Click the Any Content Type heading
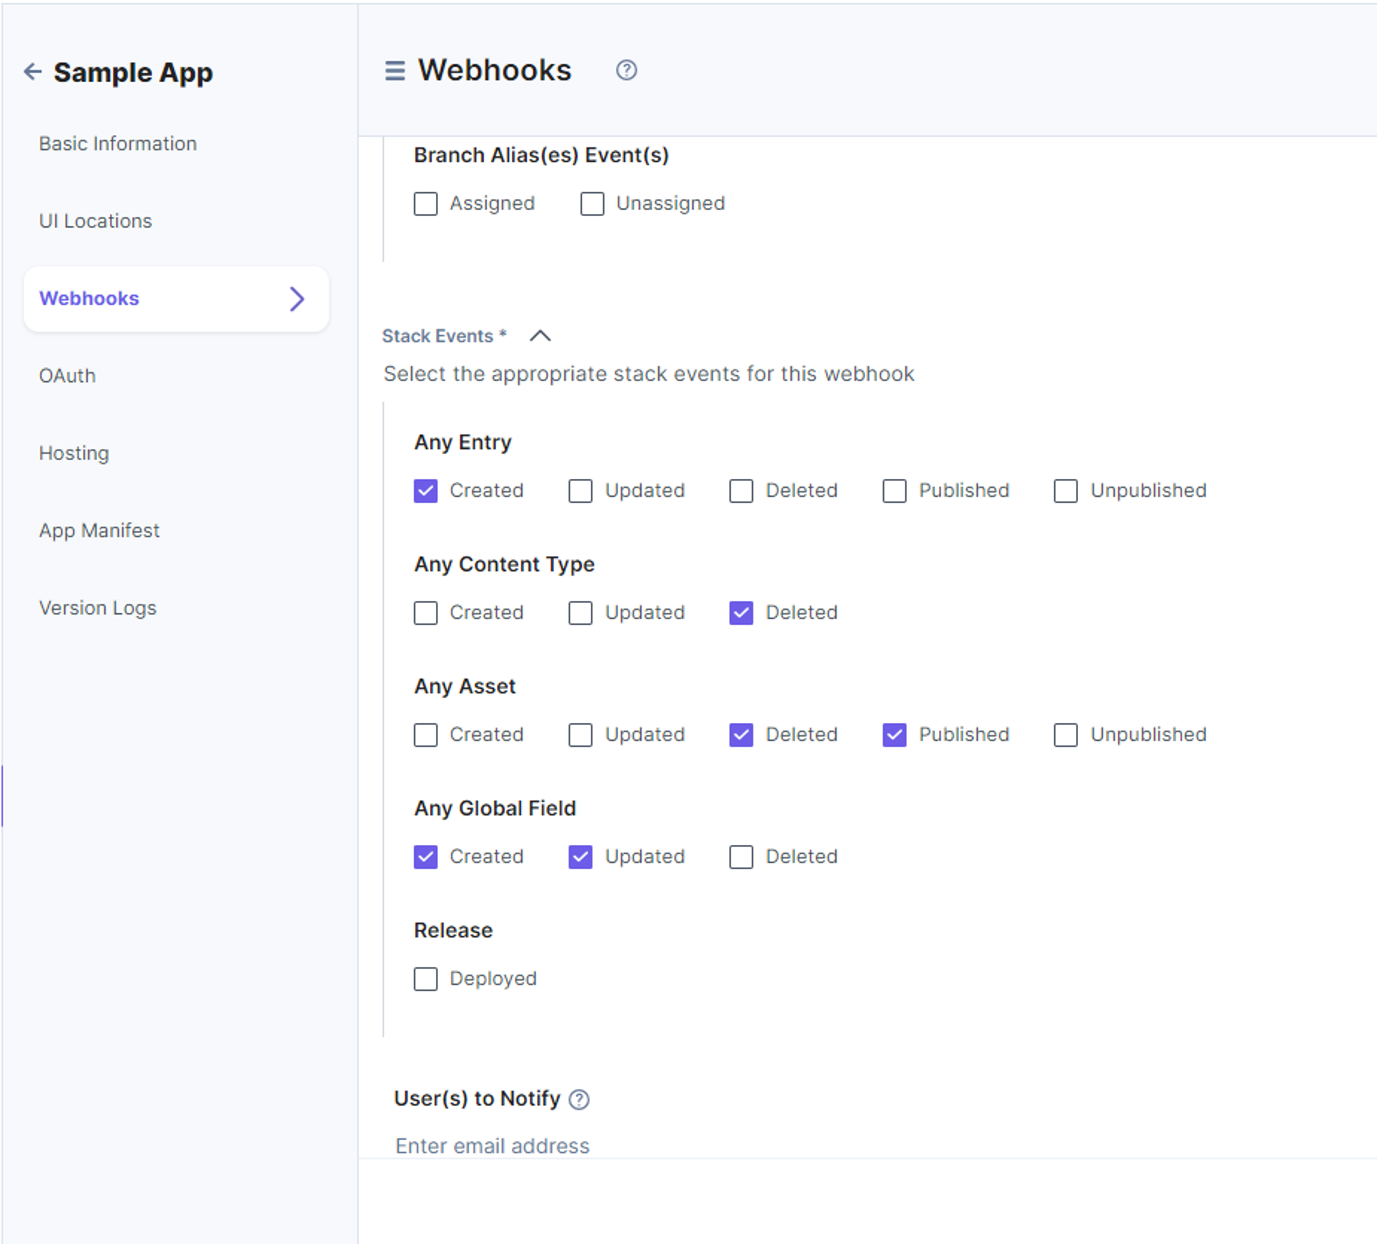 coord(504,565)
